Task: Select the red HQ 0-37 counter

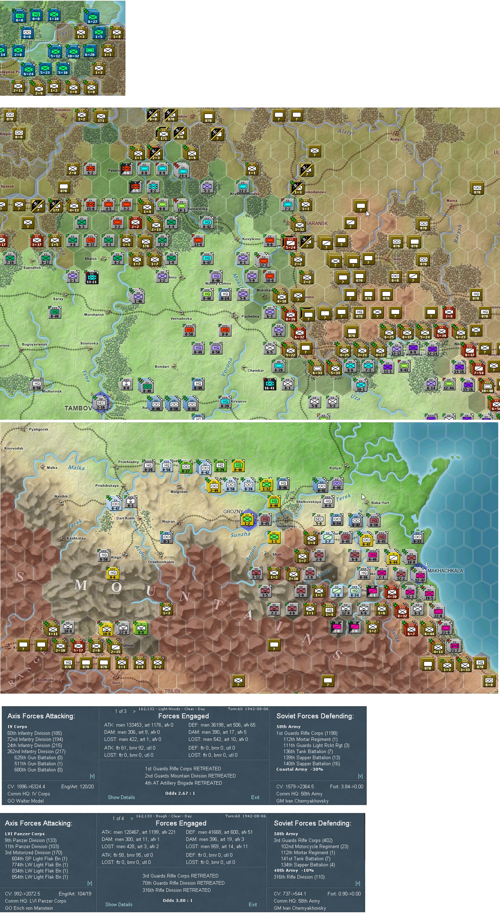Action: [90, 240]
